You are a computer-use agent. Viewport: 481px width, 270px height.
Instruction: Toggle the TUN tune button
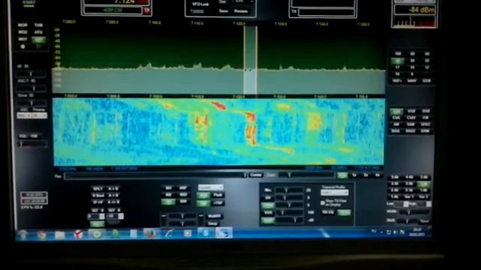click(x=38, y=25)
